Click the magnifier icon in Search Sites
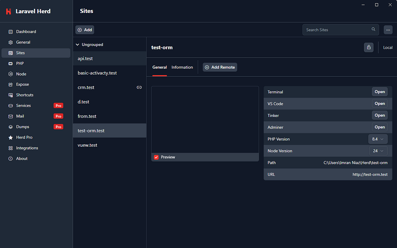 (374, 29)
